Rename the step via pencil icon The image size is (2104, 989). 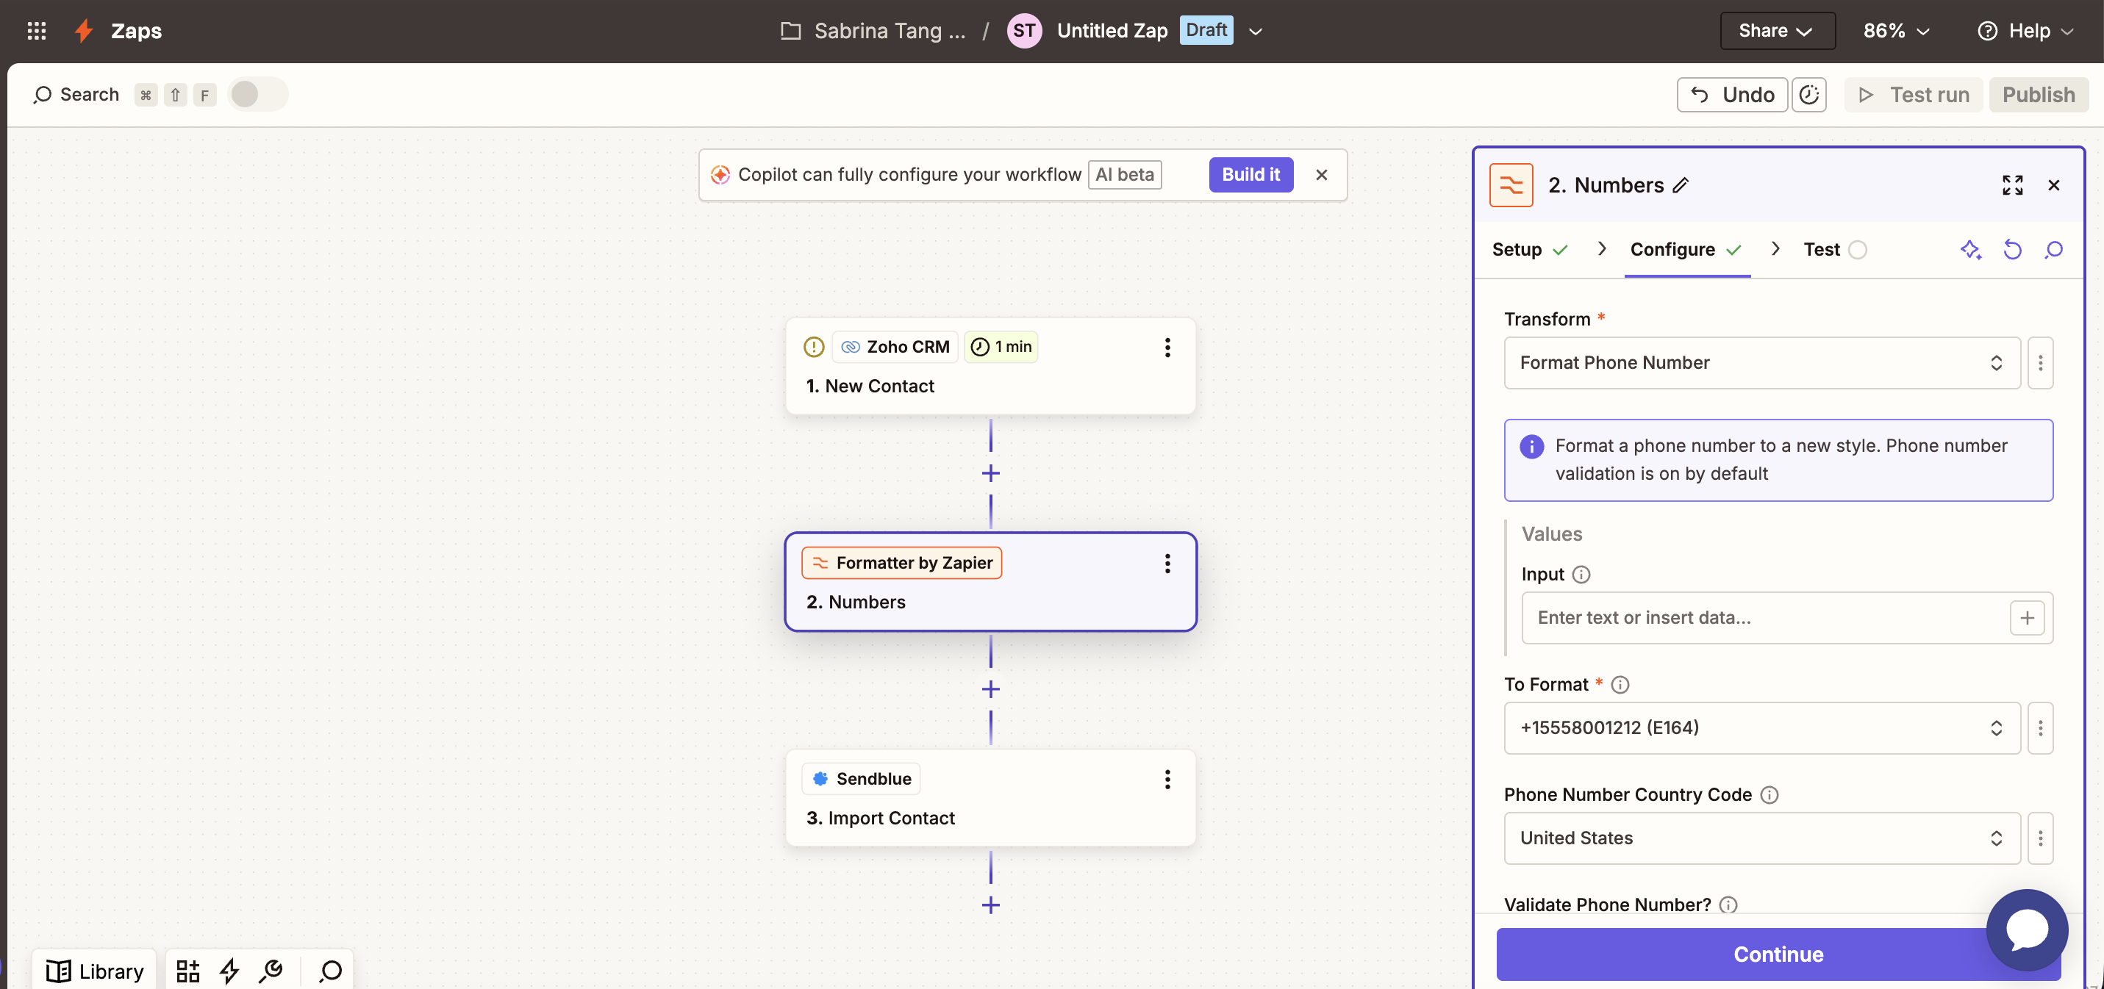point(1681,185)
